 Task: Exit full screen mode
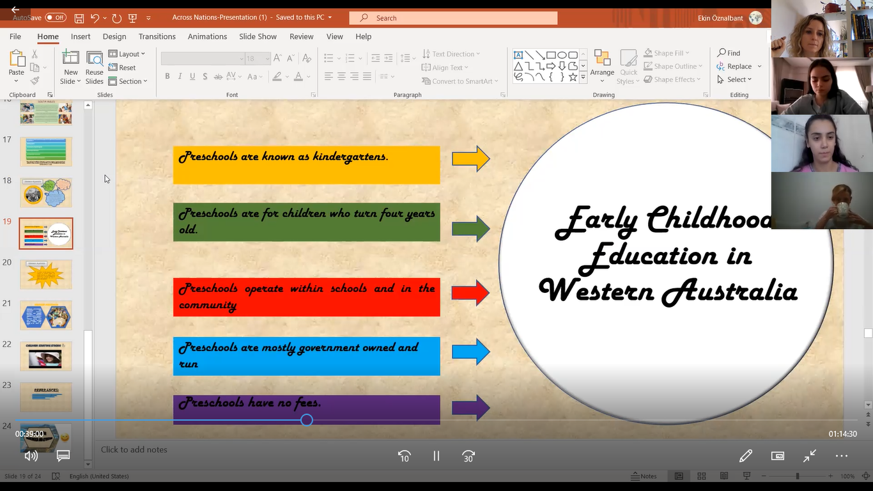pos(810,456)
